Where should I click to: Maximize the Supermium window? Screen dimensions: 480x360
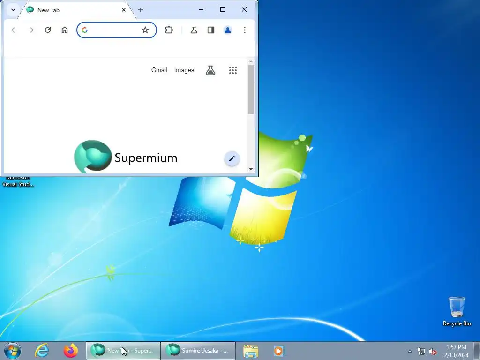(x=223, y=9)
